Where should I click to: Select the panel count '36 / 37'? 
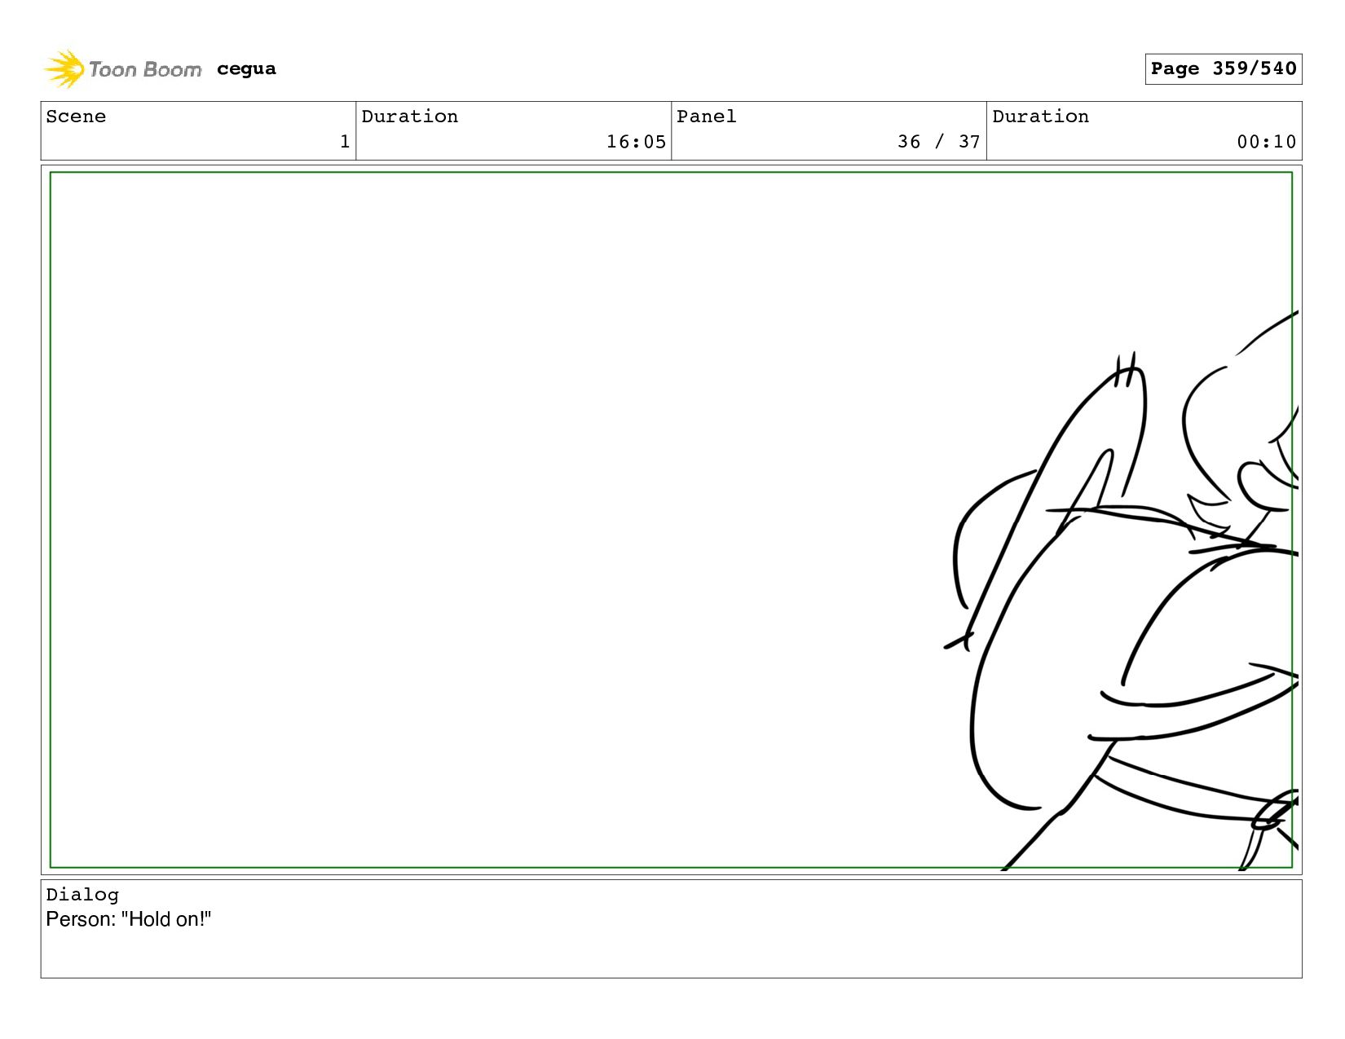coord(939,142)
